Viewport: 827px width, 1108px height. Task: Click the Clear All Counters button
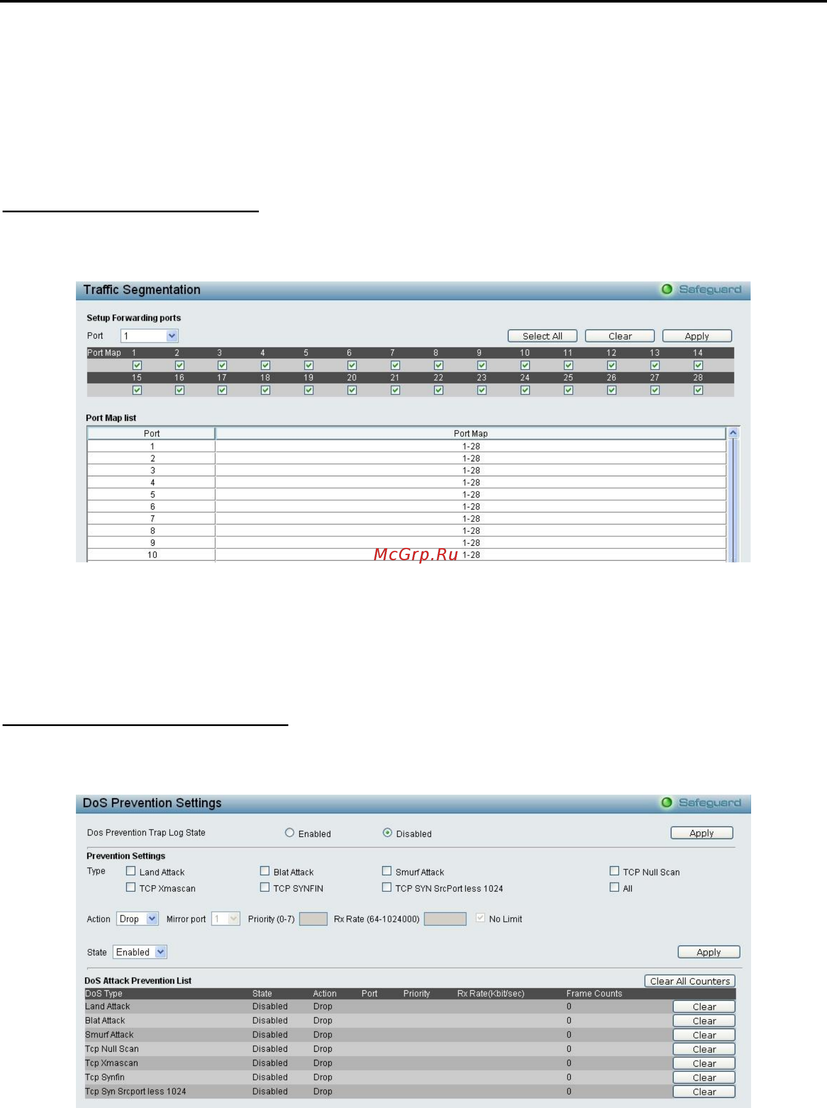coord(689,981)
